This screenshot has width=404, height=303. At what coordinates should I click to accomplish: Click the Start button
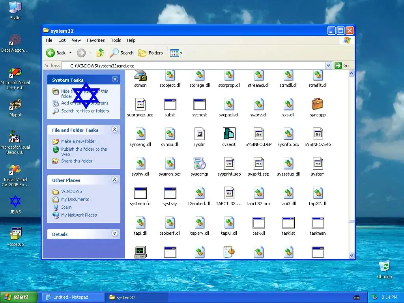(19, 297)
